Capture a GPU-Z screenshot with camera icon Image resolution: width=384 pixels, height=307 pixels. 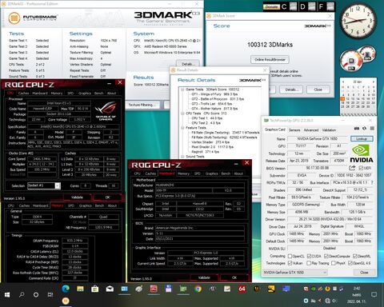click(x=357, y=129)
